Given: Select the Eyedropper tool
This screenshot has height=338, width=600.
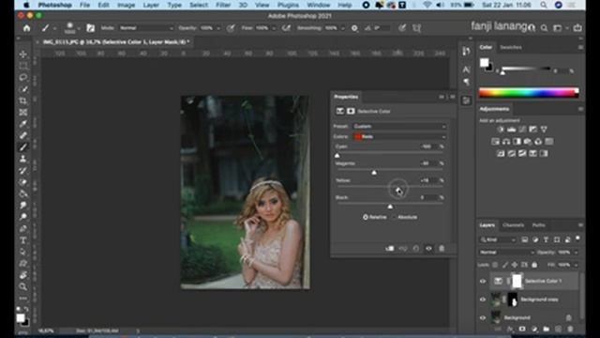Looking at the screenshot, I should 23,124.
